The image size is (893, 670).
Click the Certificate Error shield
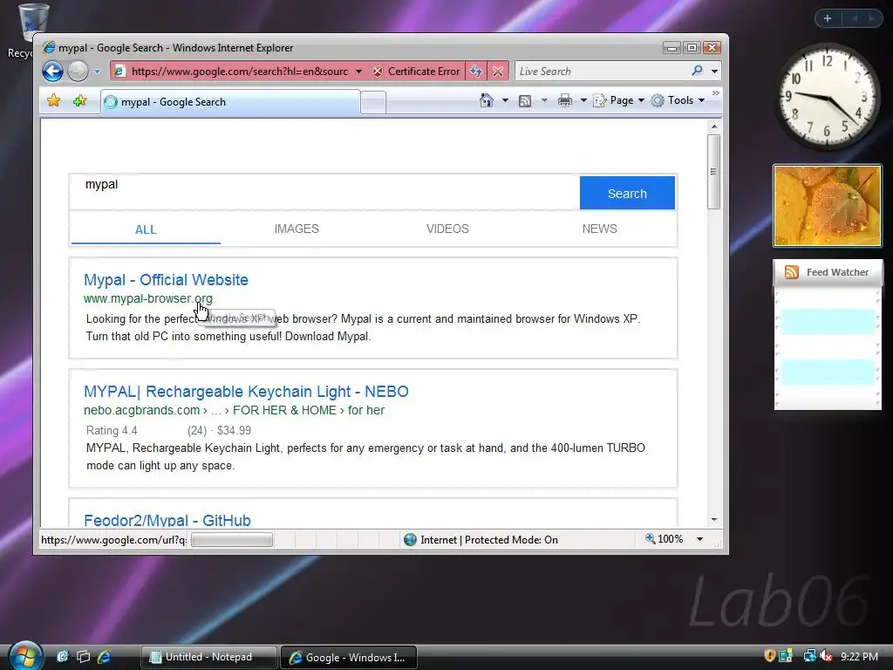click(x=416, y=72)
